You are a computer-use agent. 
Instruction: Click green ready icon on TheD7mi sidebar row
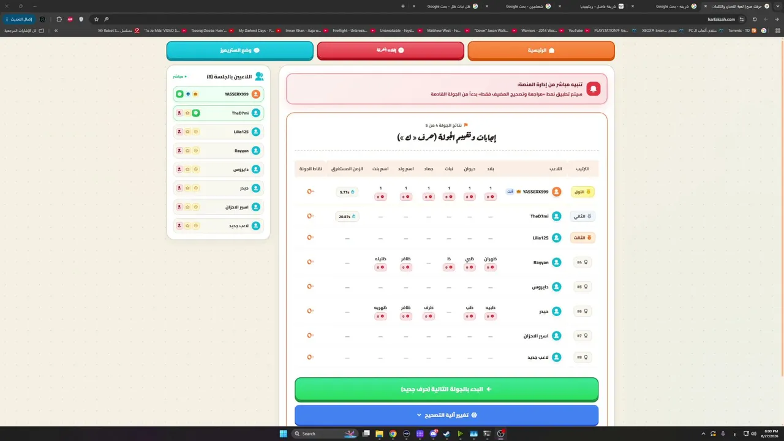[196, 113]
